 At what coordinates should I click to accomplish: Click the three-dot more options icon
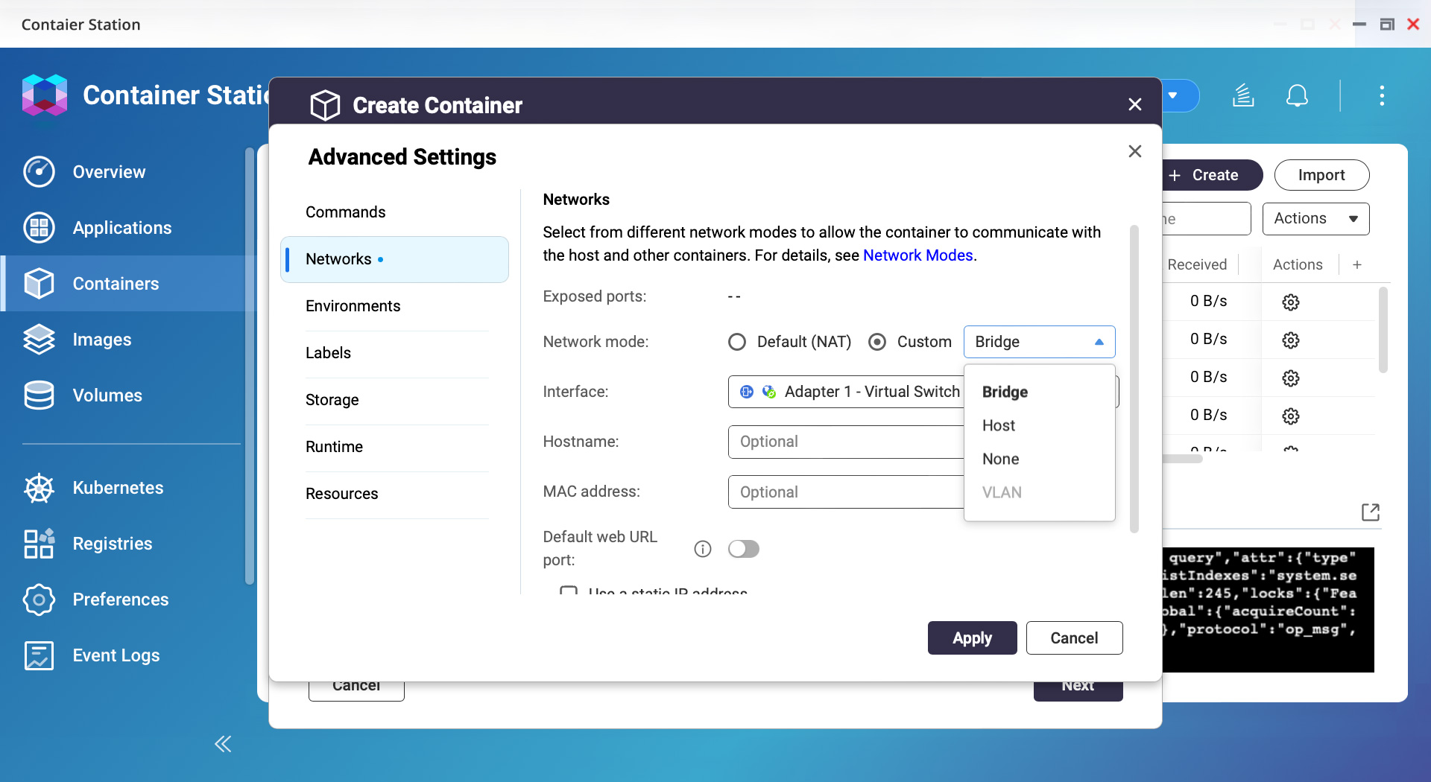tap(1381, 96)
